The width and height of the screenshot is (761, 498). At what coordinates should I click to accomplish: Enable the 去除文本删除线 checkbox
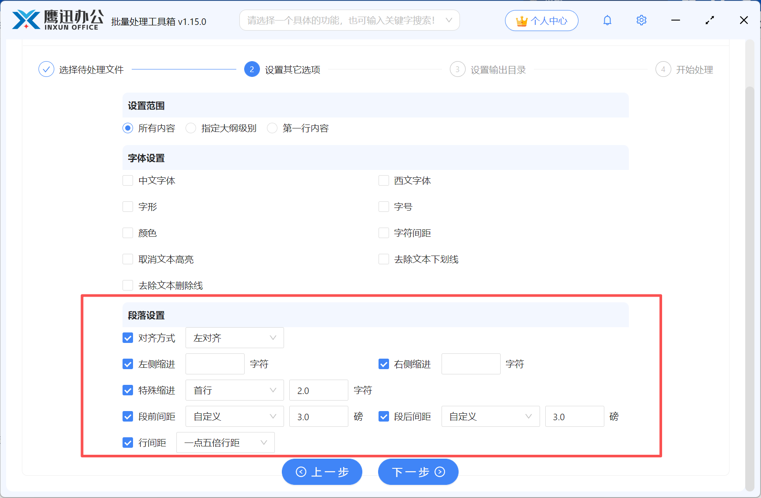(x=128, y=285)
